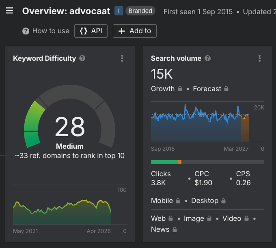Select the locked Web search type
The height and width of the screenshot is (248, 276).
coord(162,218)
